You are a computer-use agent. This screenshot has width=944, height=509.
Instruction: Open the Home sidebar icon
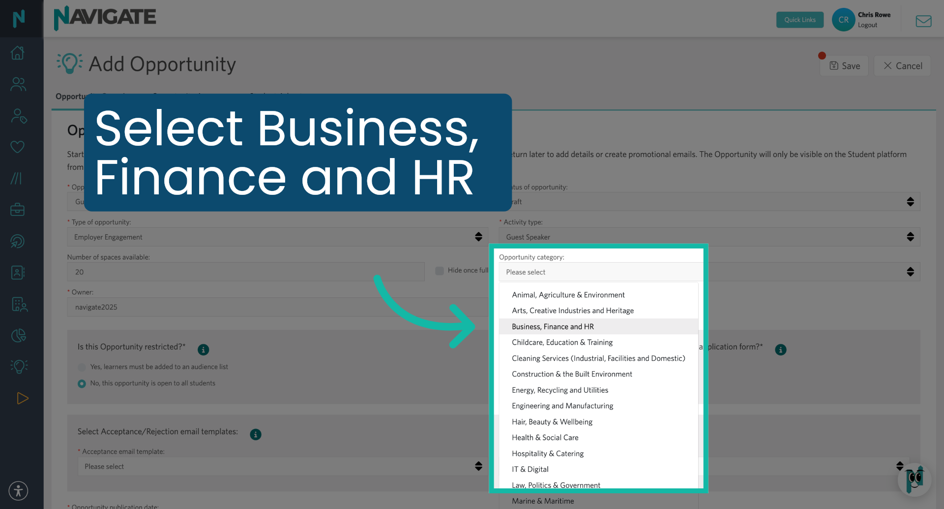click(18, 53)
